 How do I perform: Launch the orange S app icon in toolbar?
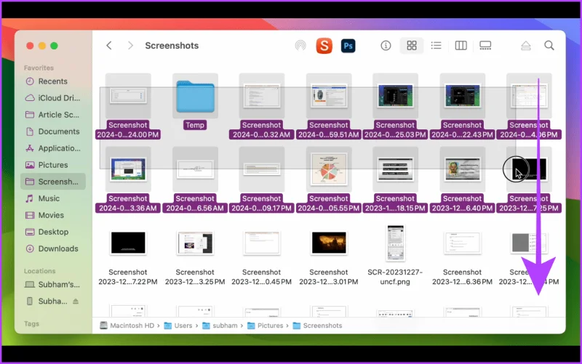tap(324, 46)
